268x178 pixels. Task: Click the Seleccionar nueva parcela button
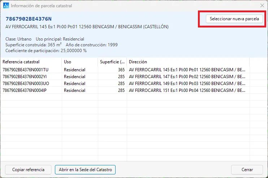tap(234, 19)
